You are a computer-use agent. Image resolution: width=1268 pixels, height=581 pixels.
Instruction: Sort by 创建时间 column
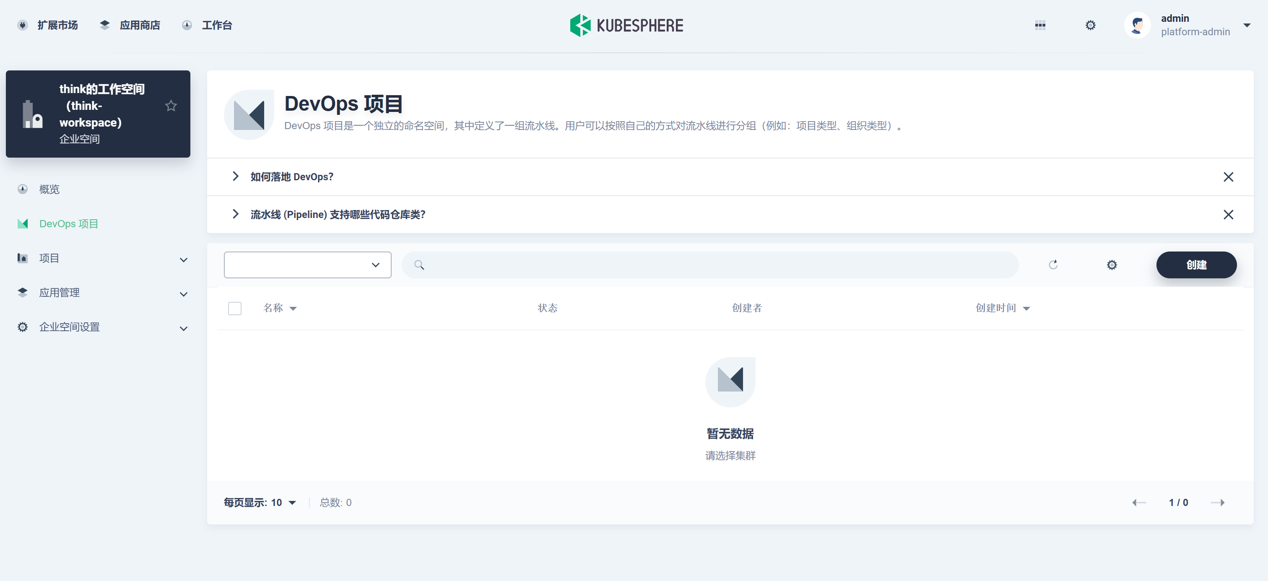pos(1003,308)
